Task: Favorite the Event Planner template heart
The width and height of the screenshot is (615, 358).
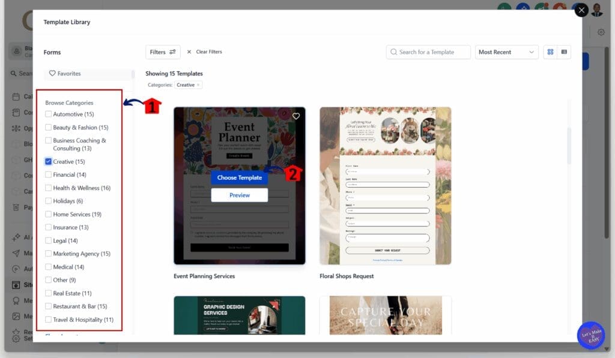Action: (295, 116)
